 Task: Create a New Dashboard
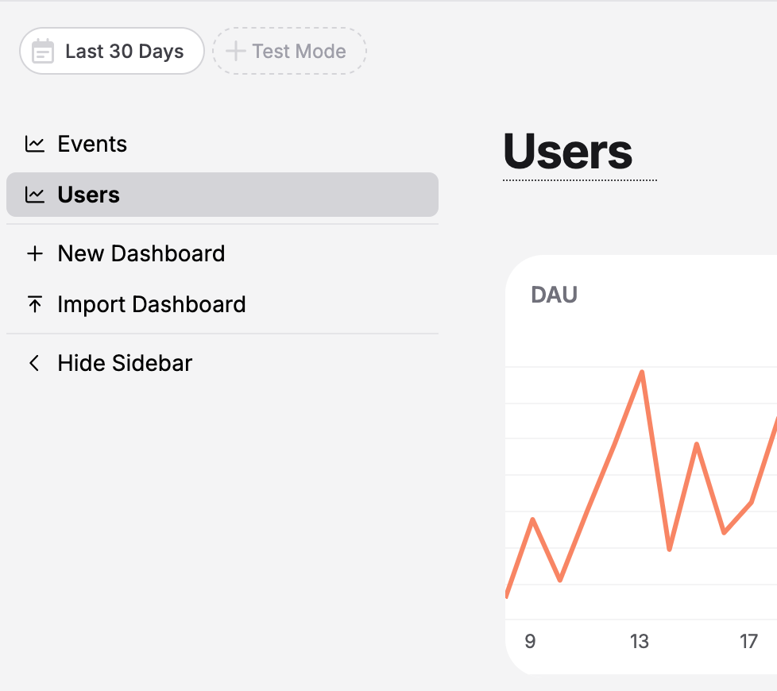(x=141, y=253)
